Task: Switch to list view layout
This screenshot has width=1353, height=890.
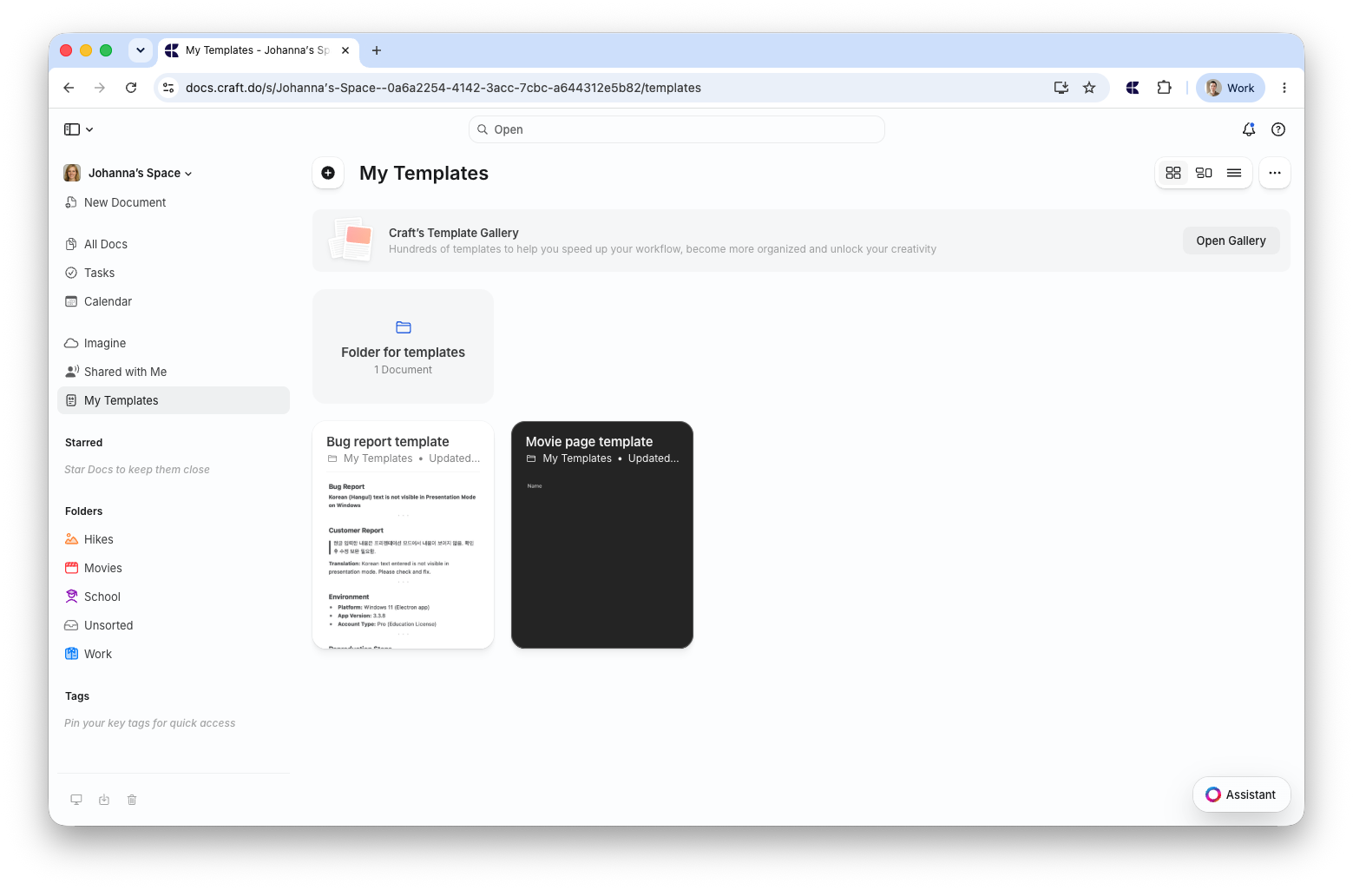Action: [x=1234, y=173]
